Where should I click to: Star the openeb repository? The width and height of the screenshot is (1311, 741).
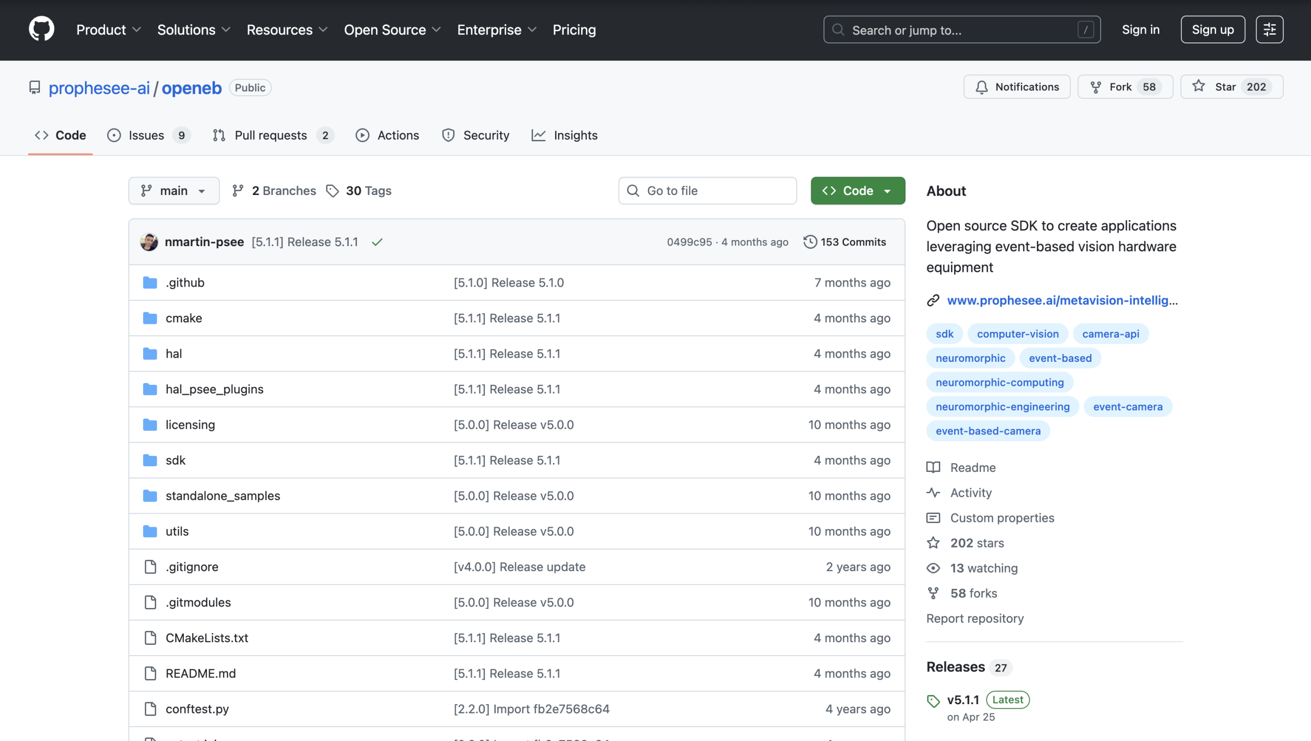pyautogui.click(x=1231, y=87)
